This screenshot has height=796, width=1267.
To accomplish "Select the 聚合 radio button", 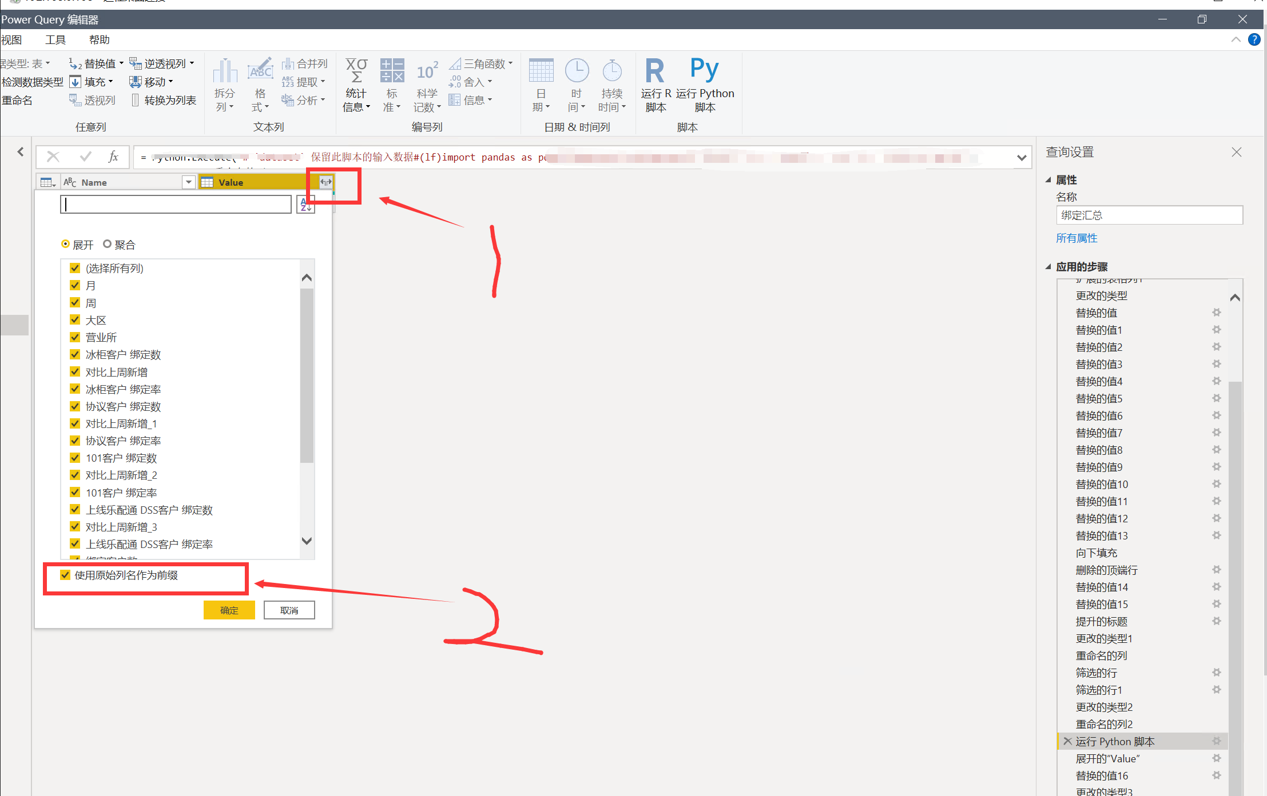I will pos(108,244).
